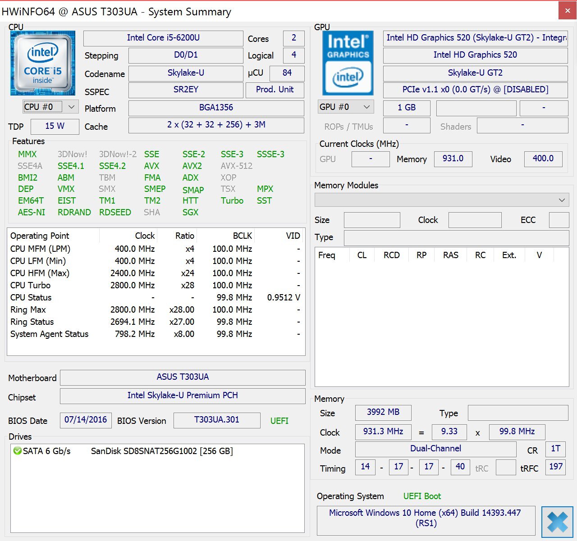Expand the Memory Modules dropdown list
Viewport: 577px width, 541px height.
click(442, 200)
